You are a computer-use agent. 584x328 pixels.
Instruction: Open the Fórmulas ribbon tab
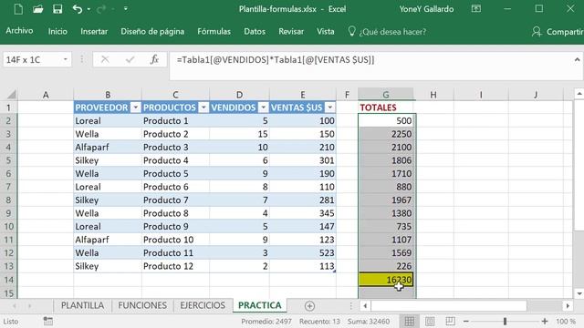[x=214, y=32]
